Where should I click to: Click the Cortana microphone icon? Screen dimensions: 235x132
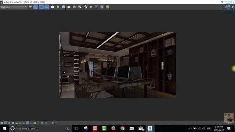pos(68,128)
